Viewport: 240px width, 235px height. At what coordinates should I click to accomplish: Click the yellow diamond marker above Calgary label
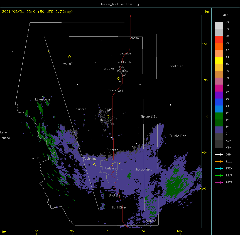[x=113, y=164]
